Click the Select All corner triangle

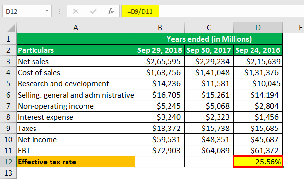coord(11,28)
